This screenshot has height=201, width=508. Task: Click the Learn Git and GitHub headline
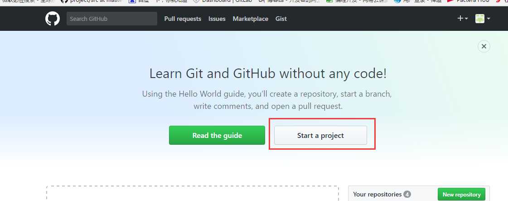tap(268, 74)
